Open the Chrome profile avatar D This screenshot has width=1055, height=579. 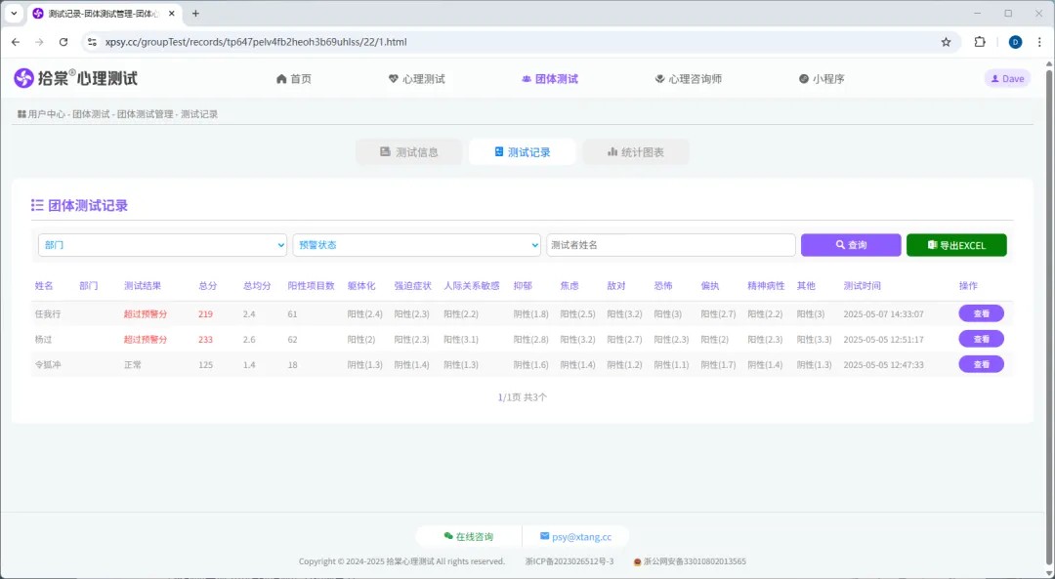(x=1015, y=42)
